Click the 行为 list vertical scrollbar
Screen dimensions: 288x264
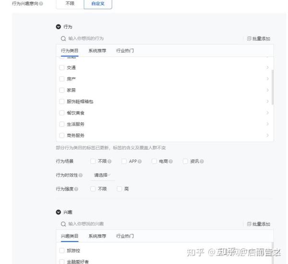[x=273, y=87]
